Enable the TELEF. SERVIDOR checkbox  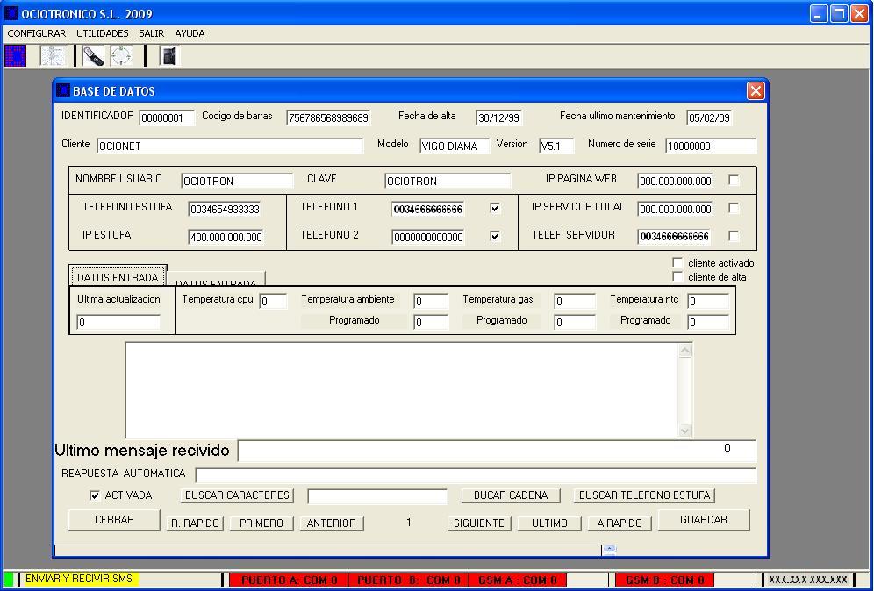(734, 236)
